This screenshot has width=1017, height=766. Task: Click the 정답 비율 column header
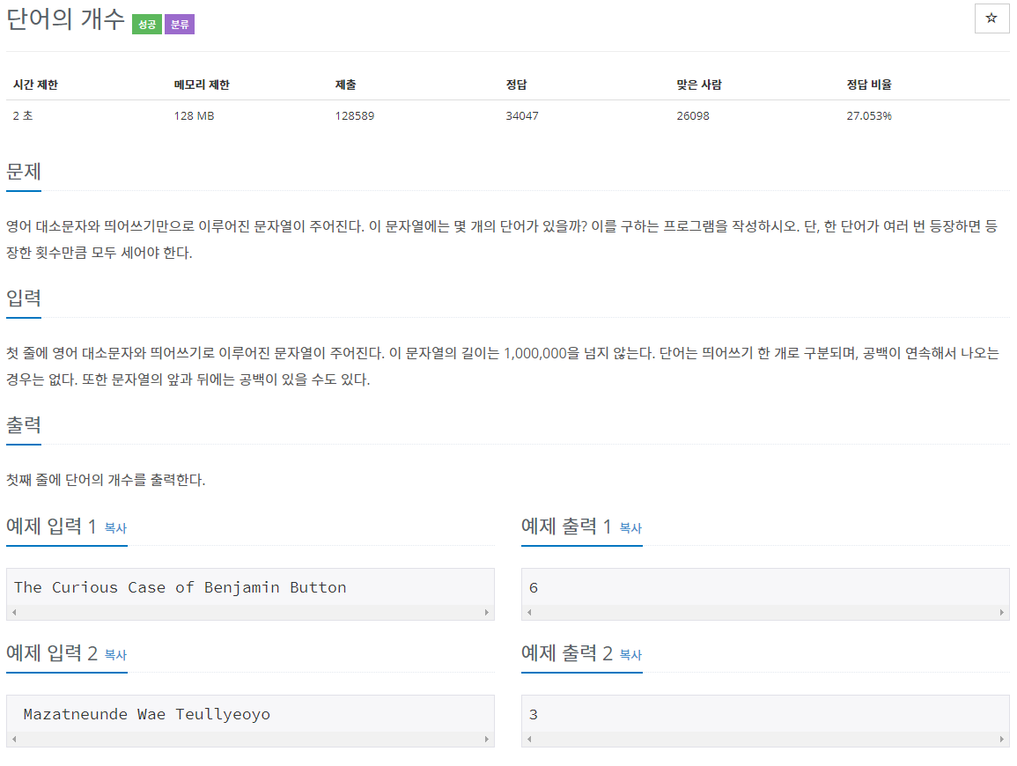tap(869, 85)
